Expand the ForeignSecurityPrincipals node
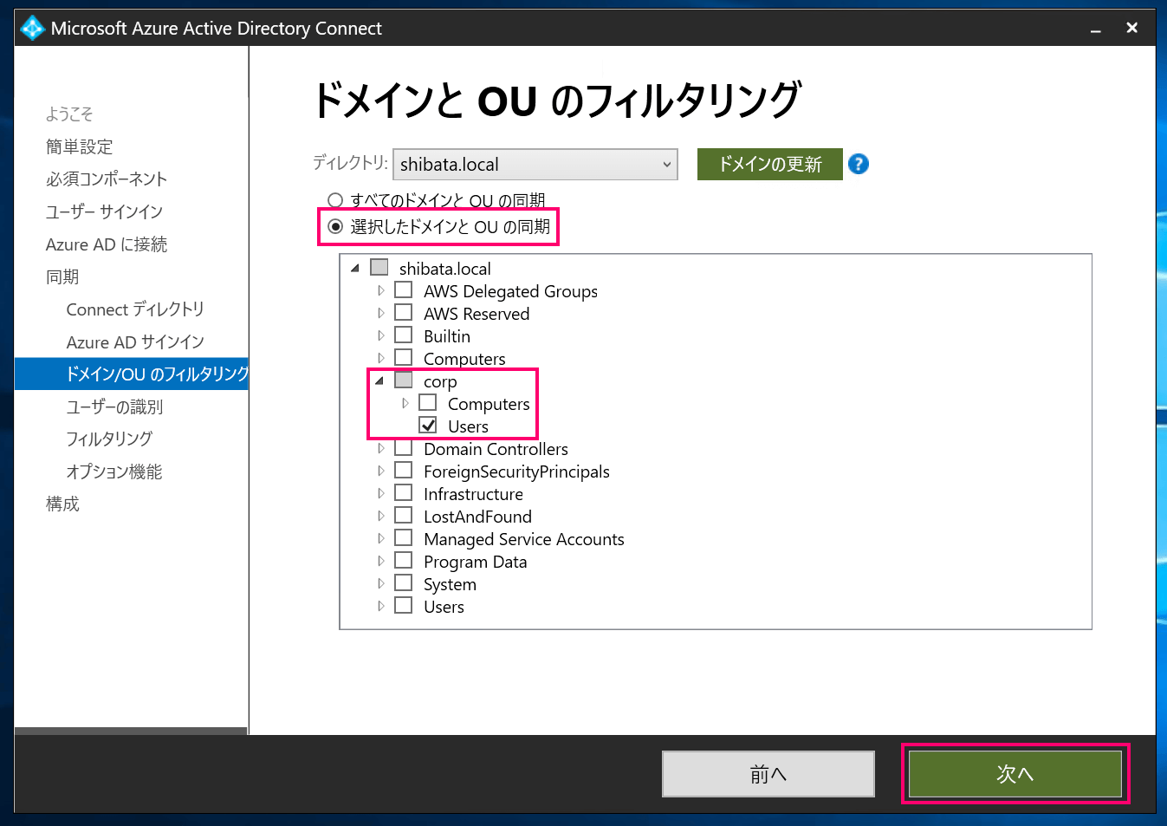Viewport: 1167px width, 826px height. tap(380, 471)
